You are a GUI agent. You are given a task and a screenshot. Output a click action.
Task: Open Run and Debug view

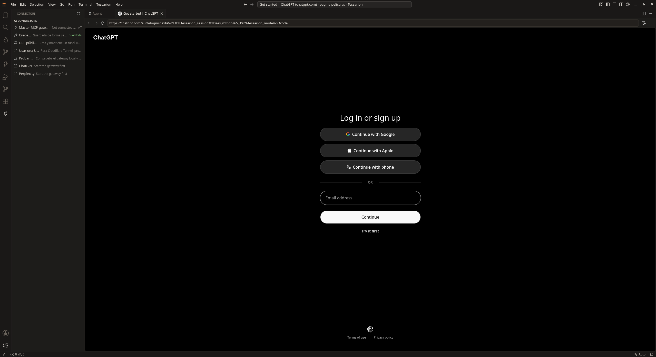5,77
